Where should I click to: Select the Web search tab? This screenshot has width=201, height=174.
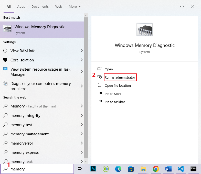(x=59, y=6)
